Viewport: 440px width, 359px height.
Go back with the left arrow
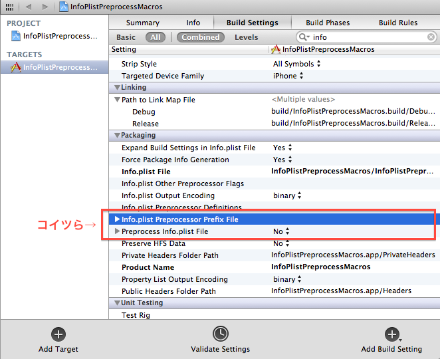[x=29, y=7]
